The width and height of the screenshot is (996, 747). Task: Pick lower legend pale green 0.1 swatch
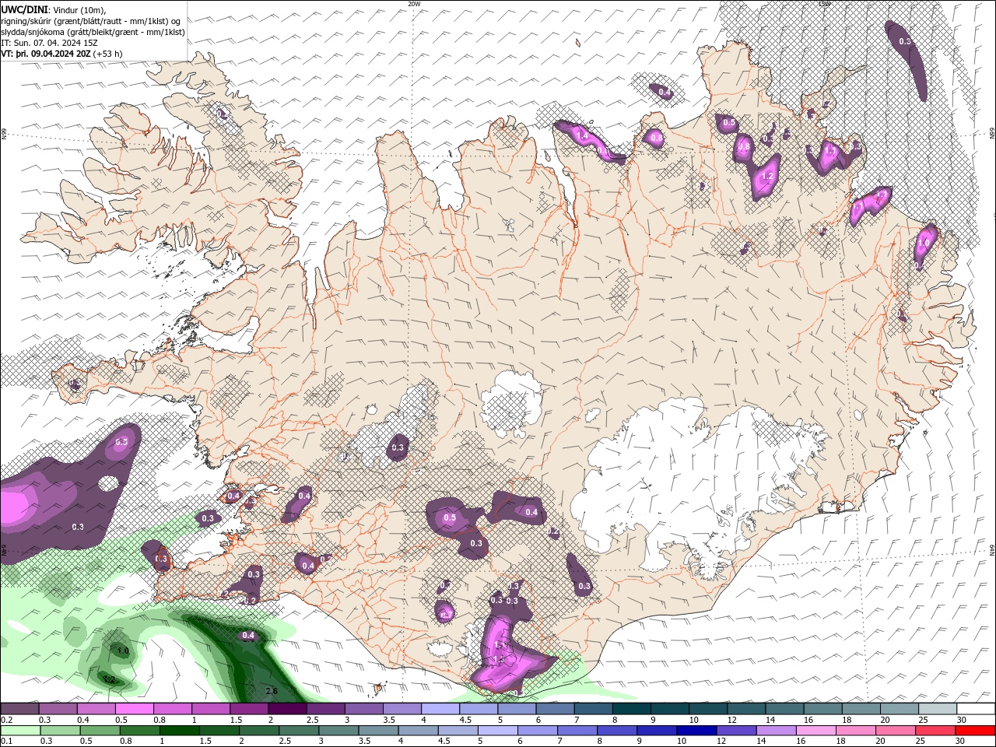tap(19, 731)
